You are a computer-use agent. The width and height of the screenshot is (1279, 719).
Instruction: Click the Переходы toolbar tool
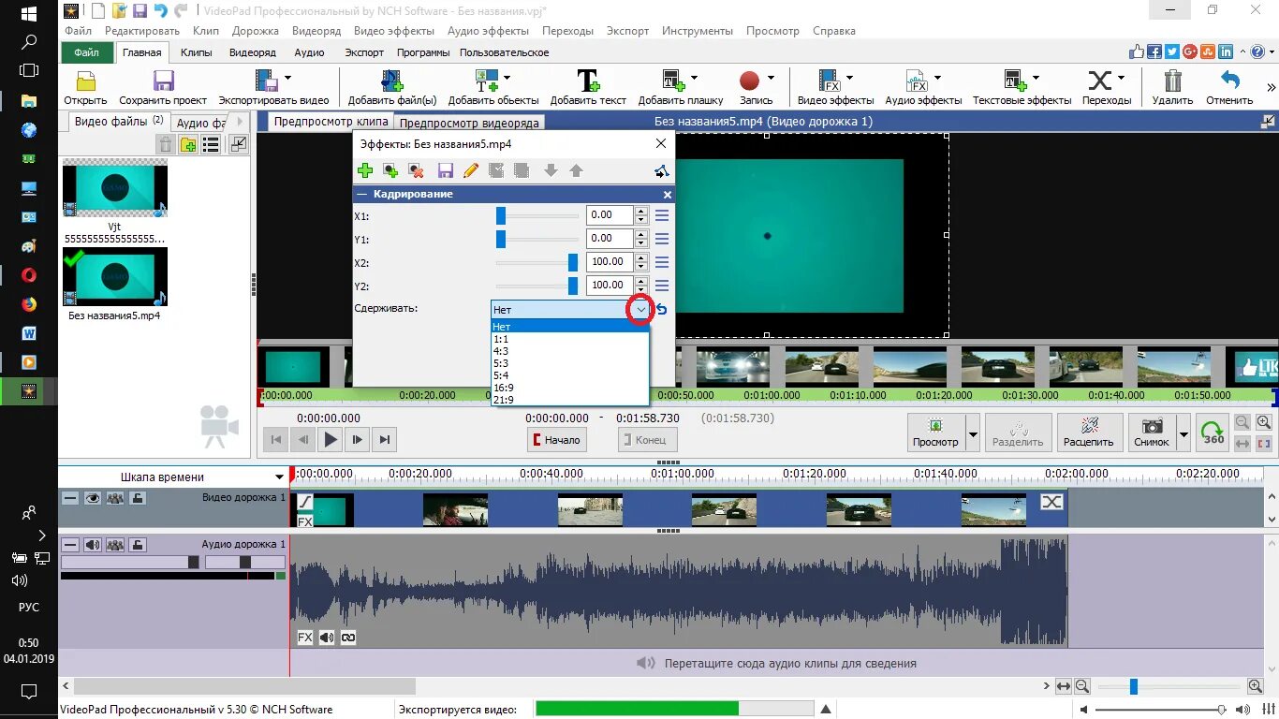(x=1106, y=88)
